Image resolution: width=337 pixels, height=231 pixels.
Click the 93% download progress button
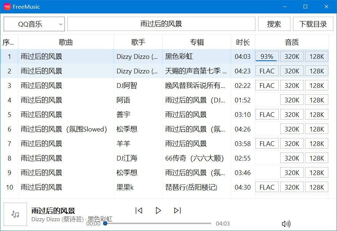[267, 56]
